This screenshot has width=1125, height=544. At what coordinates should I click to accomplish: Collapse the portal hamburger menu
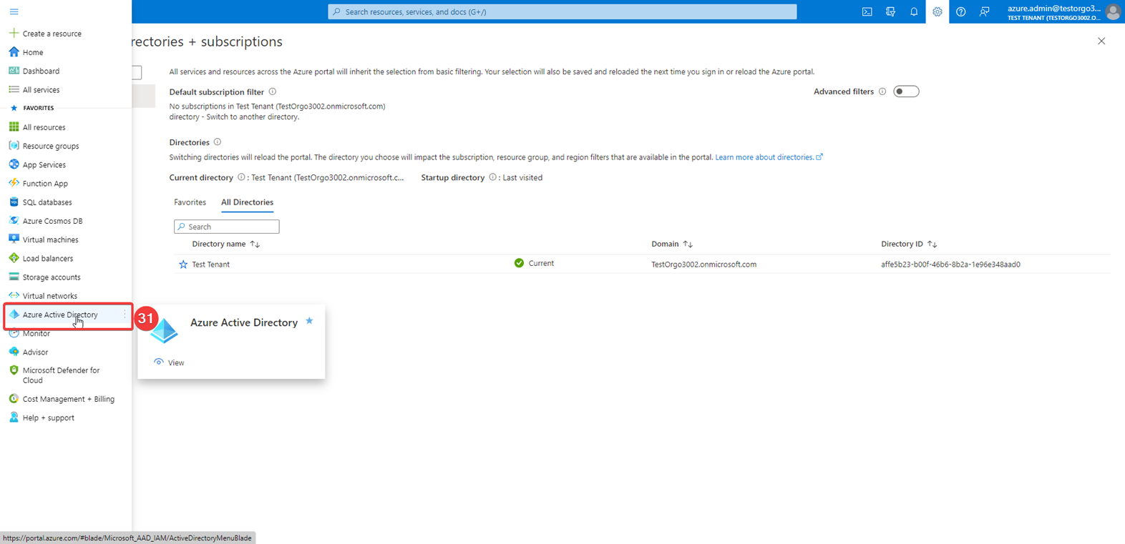click(14, 12)
